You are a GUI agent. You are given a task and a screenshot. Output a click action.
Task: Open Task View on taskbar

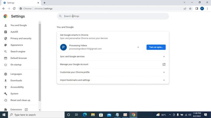(76, 115)
